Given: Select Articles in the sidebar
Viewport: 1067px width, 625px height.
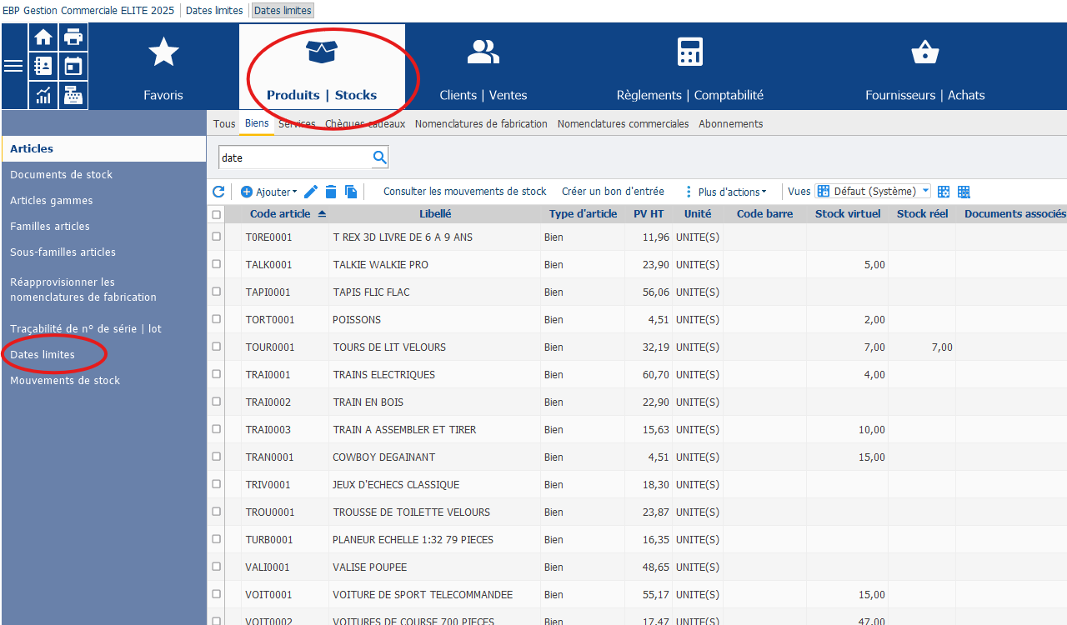Looking at the screenshot, I should point(103,148).
